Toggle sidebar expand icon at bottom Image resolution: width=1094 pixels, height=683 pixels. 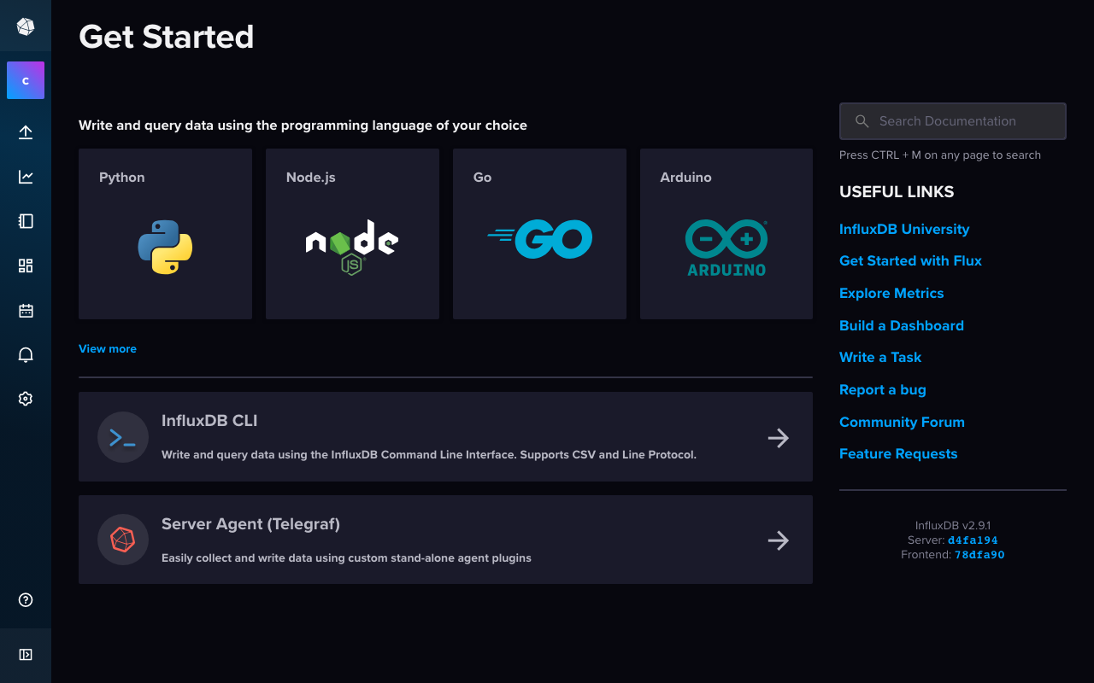(26, 655)
